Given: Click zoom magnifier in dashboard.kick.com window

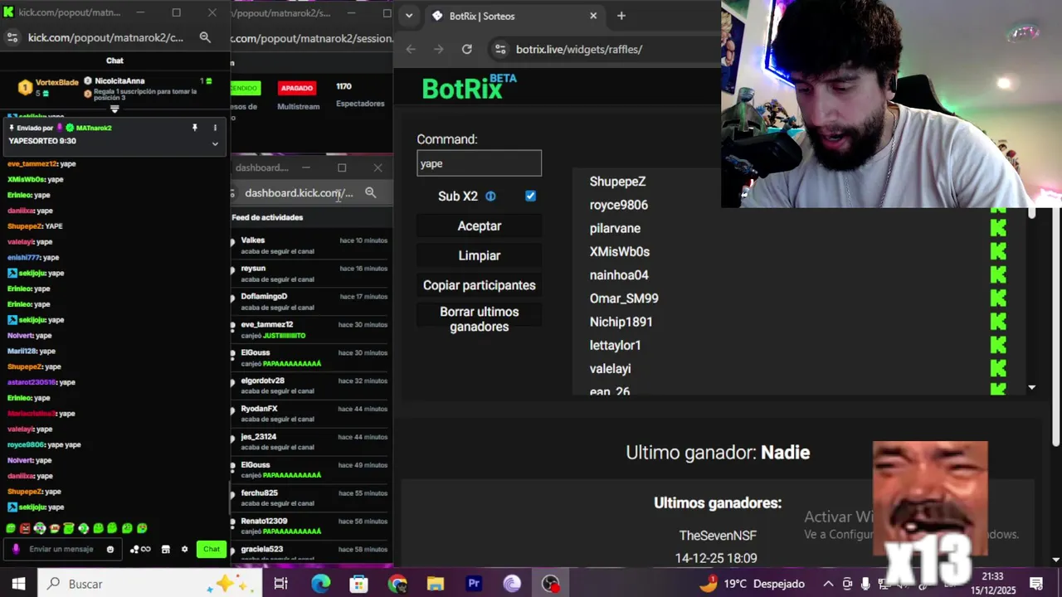Looking at the screenshot, I should (371, 192).
